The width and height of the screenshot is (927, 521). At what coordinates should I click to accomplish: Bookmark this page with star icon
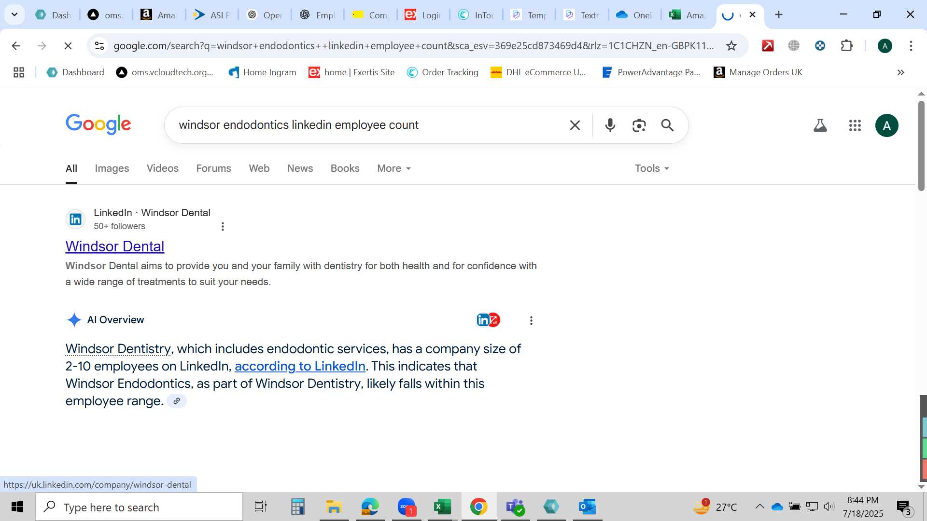(x=731, y=46)
